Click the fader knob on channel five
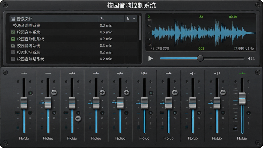Image resolution: width=263 pixels, height=148 pixels. point(120,103)
